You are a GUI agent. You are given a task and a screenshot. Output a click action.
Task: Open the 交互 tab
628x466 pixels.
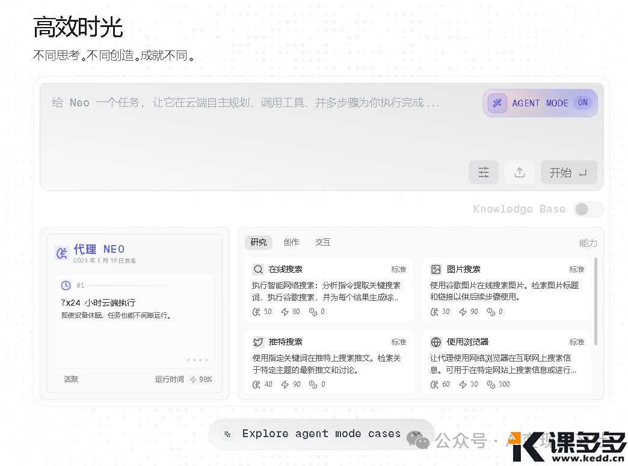click(322, 242)
